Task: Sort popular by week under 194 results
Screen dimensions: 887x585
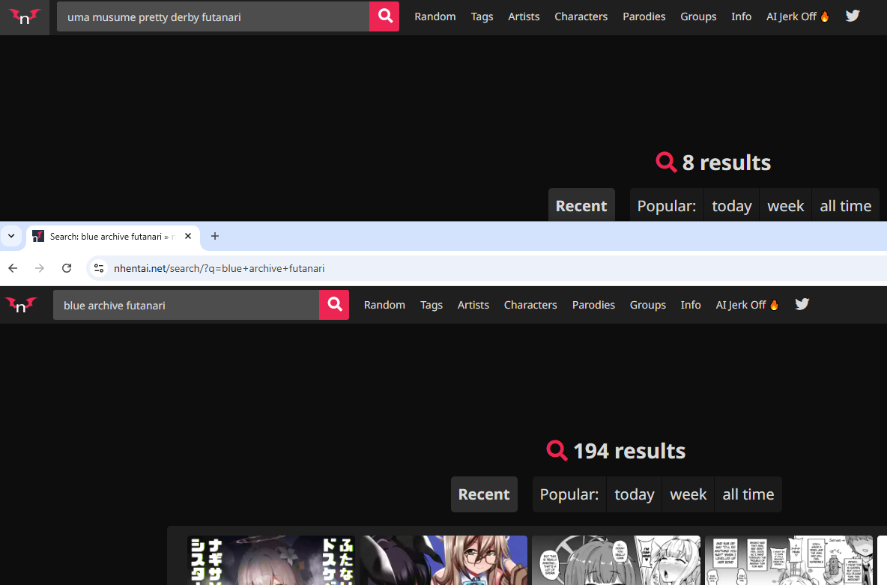Action: [688, 494]
